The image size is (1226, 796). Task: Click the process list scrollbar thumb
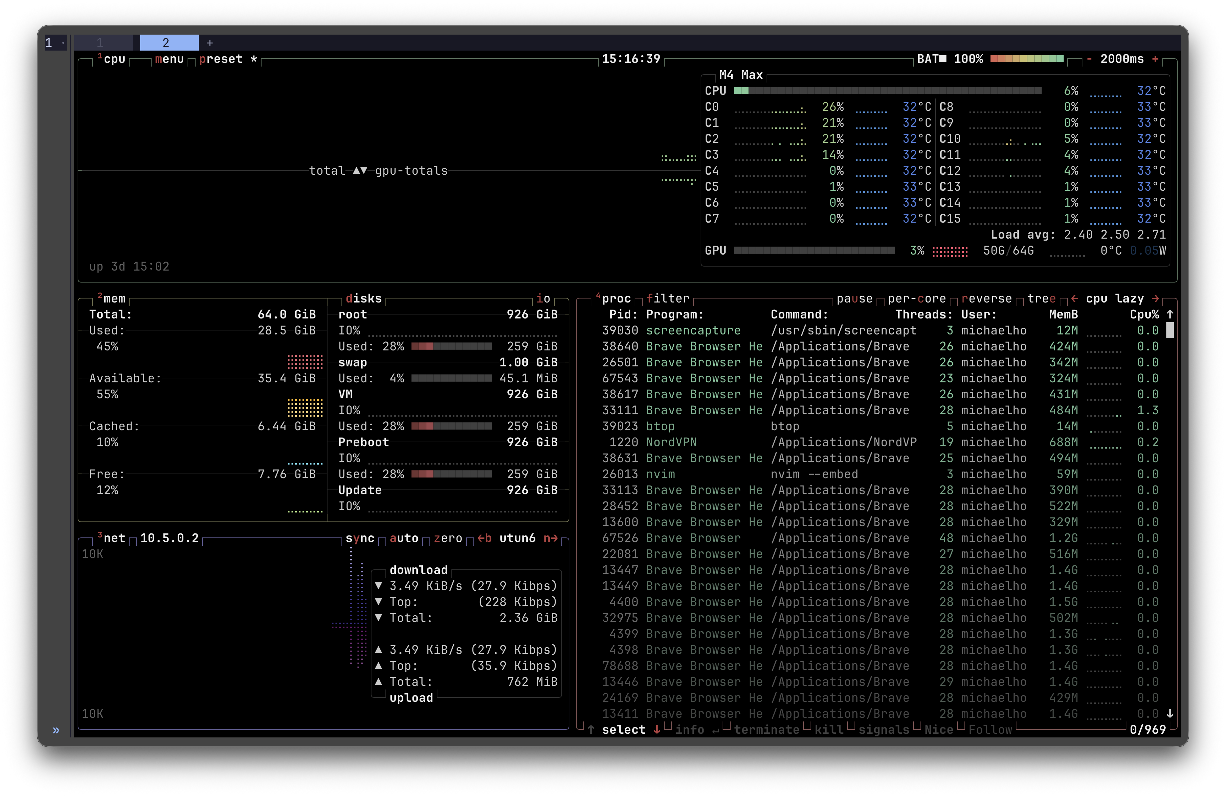[x=1170, y=330]
